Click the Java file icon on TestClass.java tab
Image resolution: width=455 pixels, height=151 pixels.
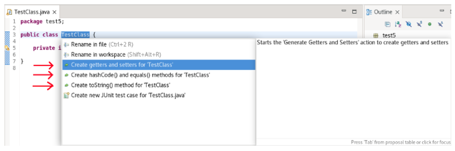pos(9,12)
